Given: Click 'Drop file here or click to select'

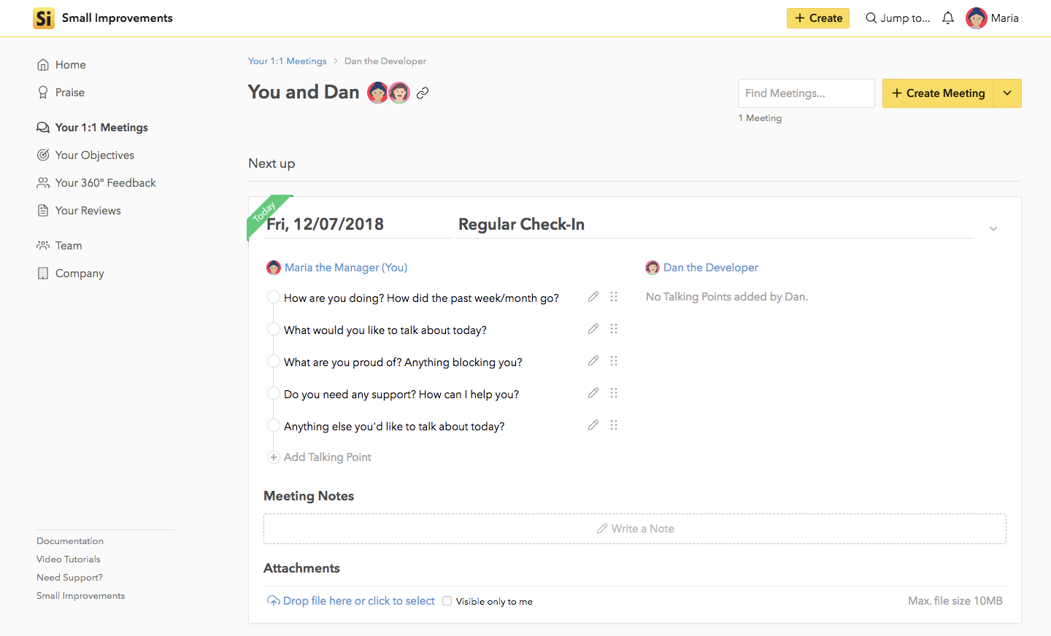Looking at the screenshot, I should (359, 601).
